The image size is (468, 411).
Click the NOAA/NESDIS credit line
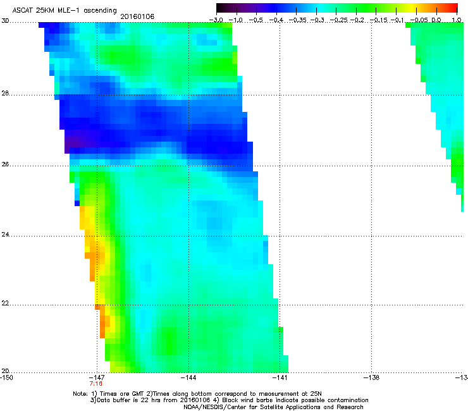[273, 407]
